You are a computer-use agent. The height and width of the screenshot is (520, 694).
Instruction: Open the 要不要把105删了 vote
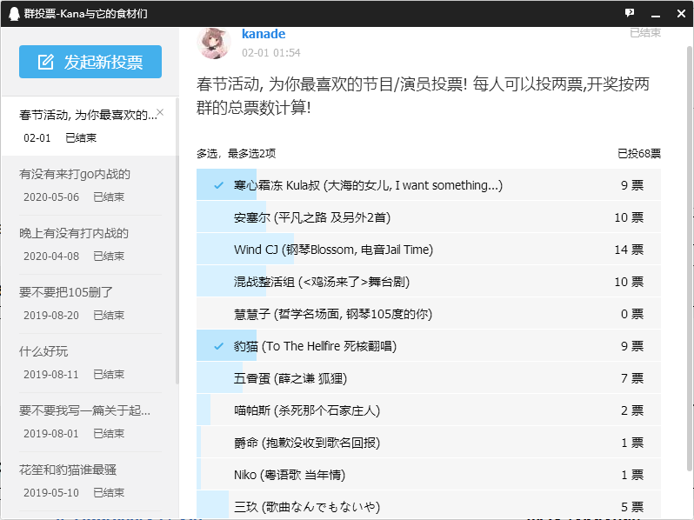66,292
